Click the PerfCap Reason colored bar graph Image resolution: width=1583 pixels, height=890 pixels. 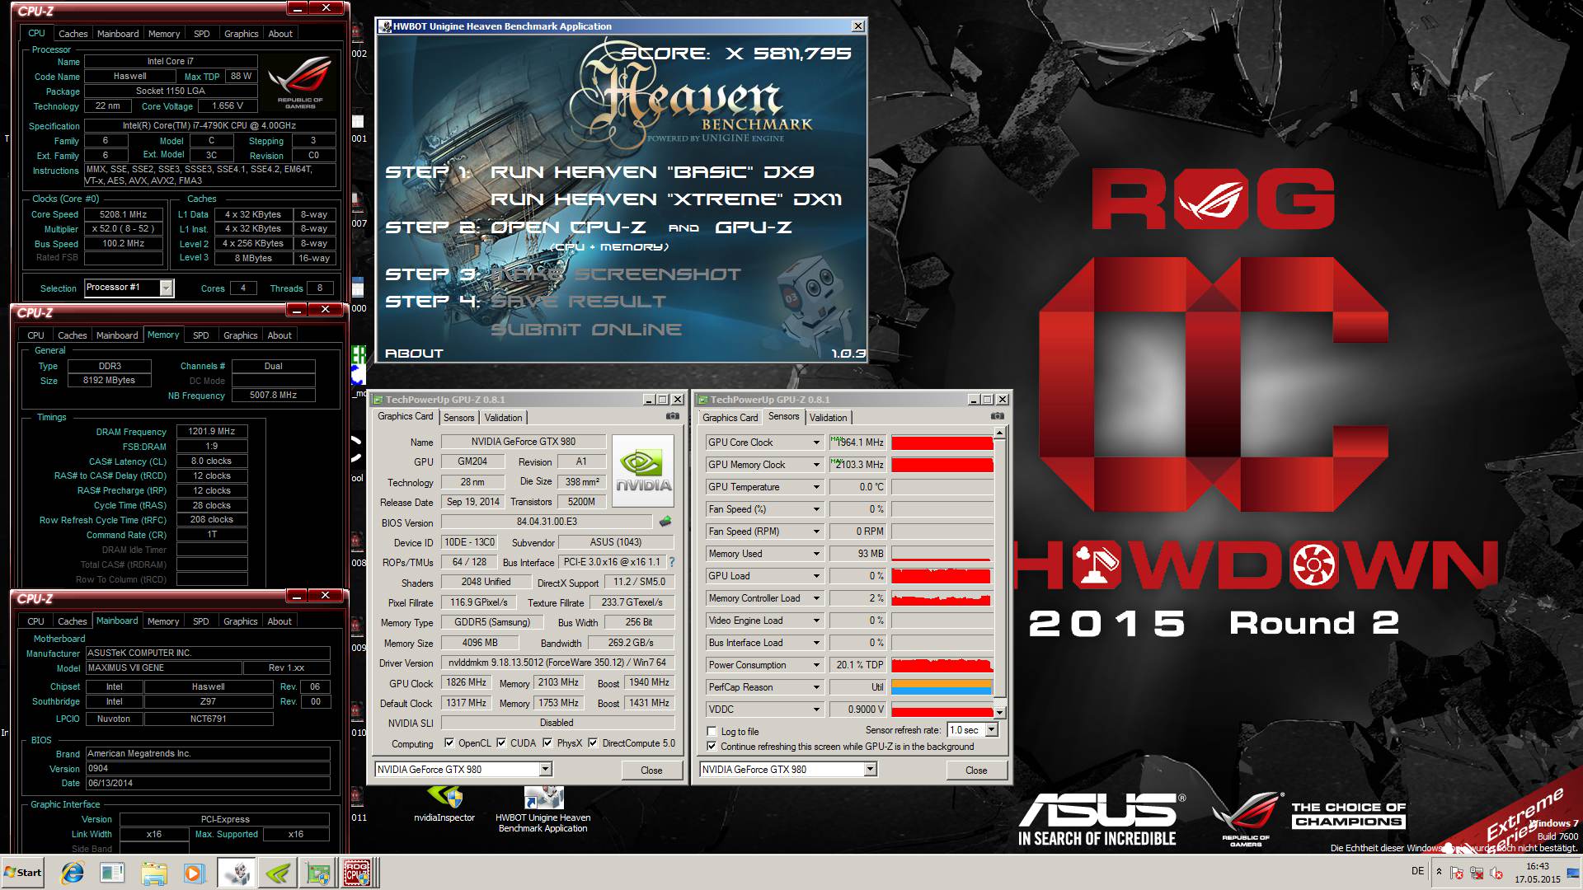tap(942, 687)
